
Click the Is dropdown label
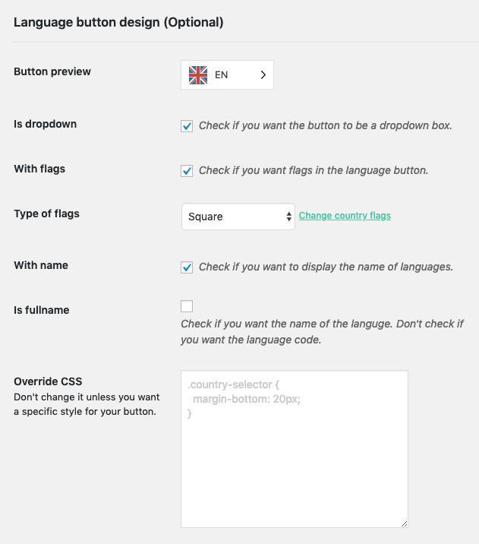coord(45,124)
